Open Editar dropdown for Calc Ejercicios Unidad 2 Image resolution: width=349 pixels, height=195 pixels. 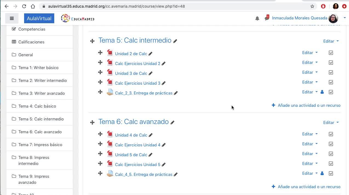pyautogui.click(x=310, y=63)
